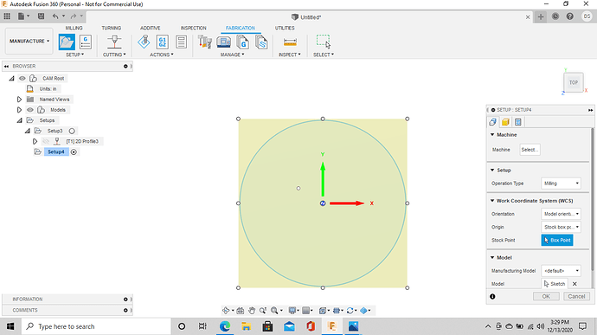Open the MANUFACTURE workspace dropdown
The image size is (597, 335).
[29, 42]
